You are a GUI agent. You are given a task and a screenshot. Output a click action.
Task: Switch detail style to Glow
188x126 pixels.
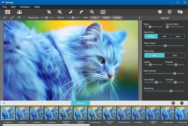point(178,37)
